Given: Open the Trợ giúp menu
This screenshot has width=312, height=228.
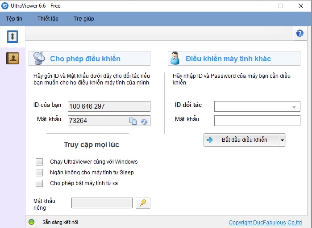Looking at the screenshot, I should click(x=84, y=18).
